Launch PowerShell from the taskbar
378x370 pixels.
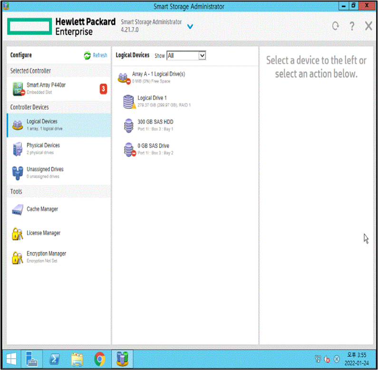pyautogui.click(x=55, y=360)
